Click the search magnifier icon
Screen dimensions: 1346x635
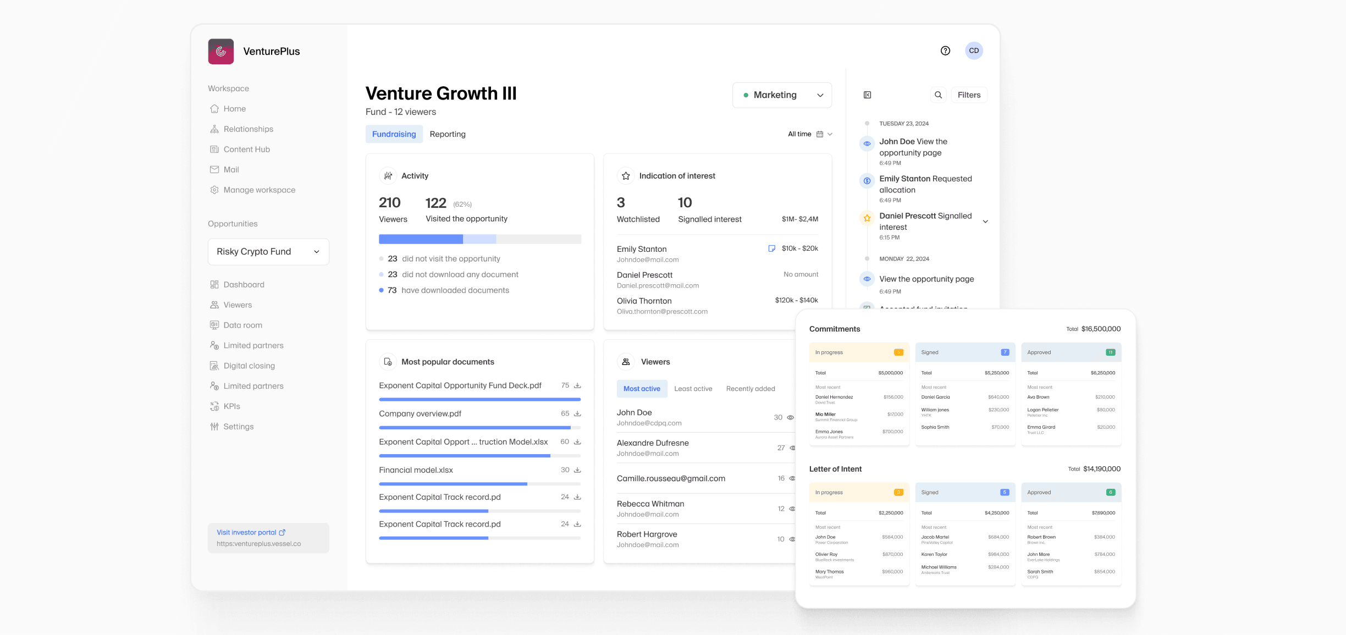(939, 95)
